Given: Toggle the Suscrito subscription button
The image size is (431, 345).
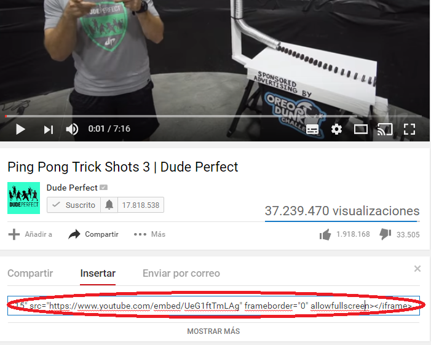Looking at the screenshot, I should (74, 205).
